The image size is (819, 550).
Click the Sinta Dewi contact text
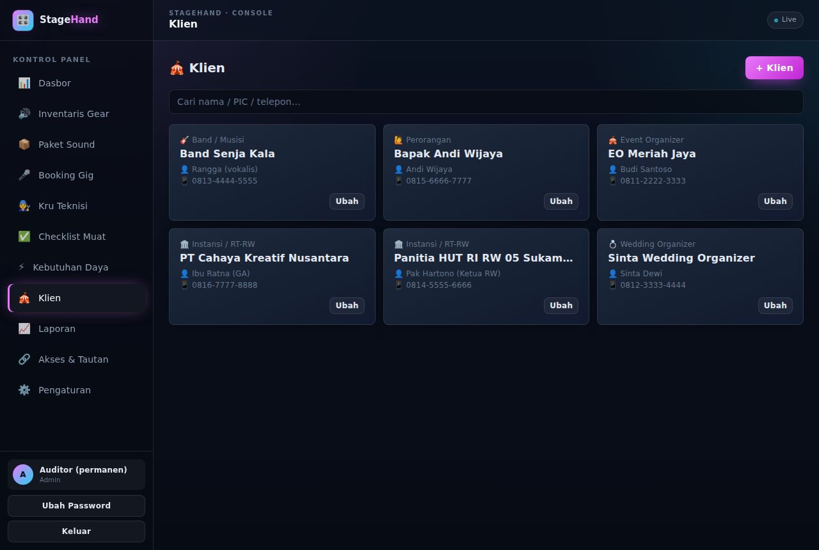[x=641, y=274]
